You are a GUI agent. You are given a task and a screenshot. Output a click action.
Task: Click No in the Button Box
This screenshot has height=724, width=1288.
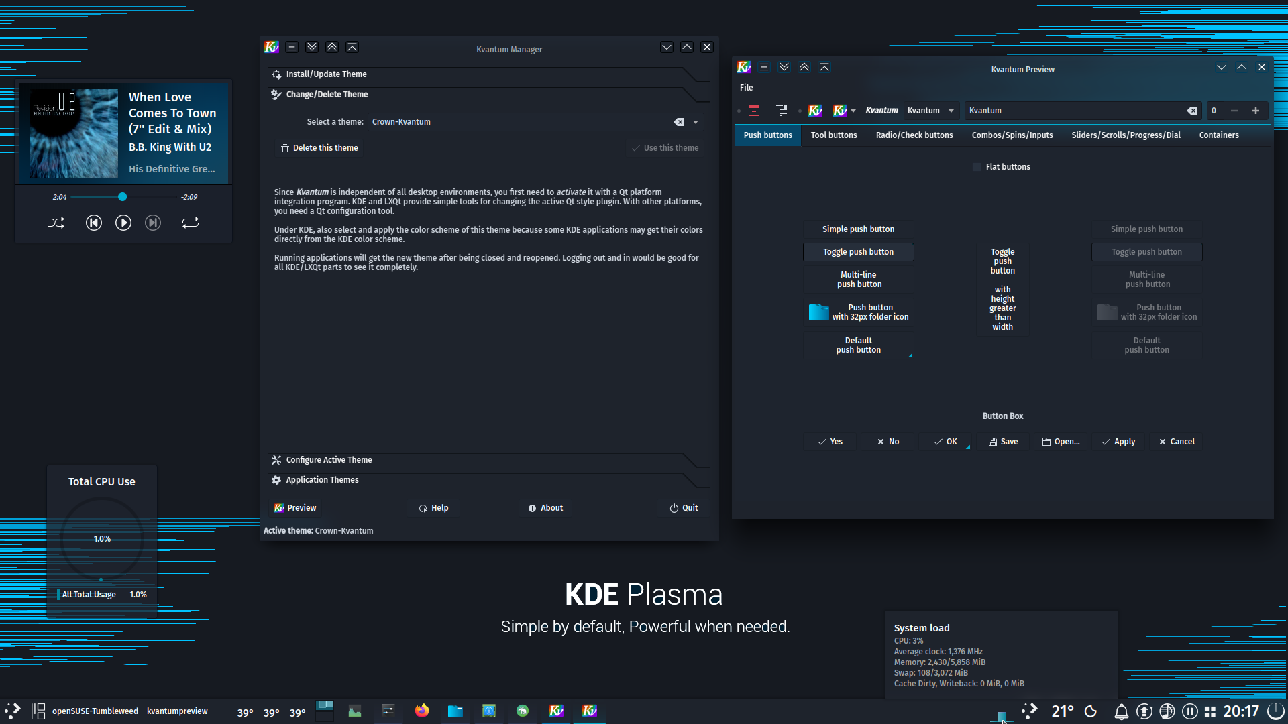pos(888,442)
